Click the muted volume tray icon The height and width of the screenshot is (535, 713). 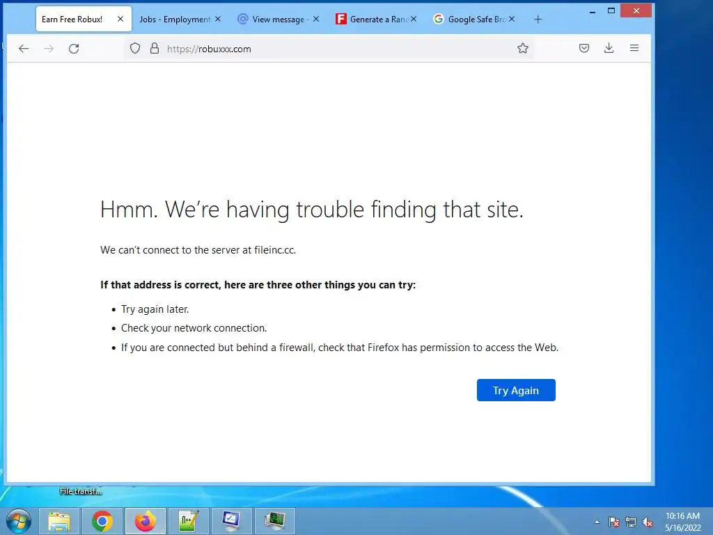[x=648, y=522]
